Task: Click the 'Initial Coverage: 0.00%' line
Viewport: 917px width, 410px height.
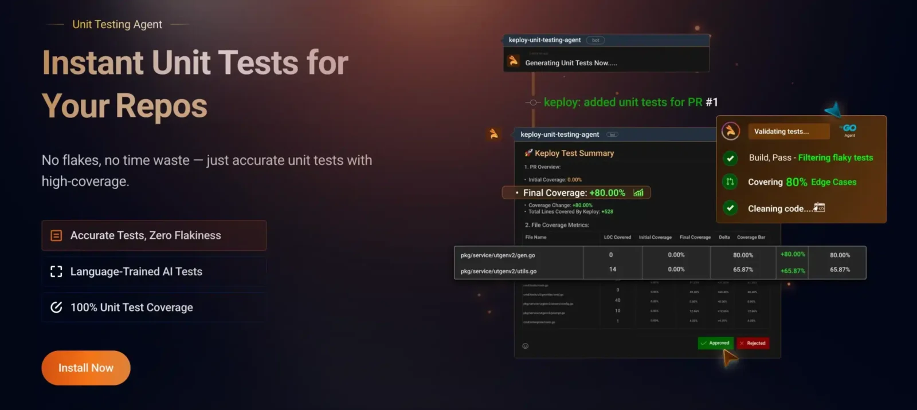Action: [x=555, y=180]
